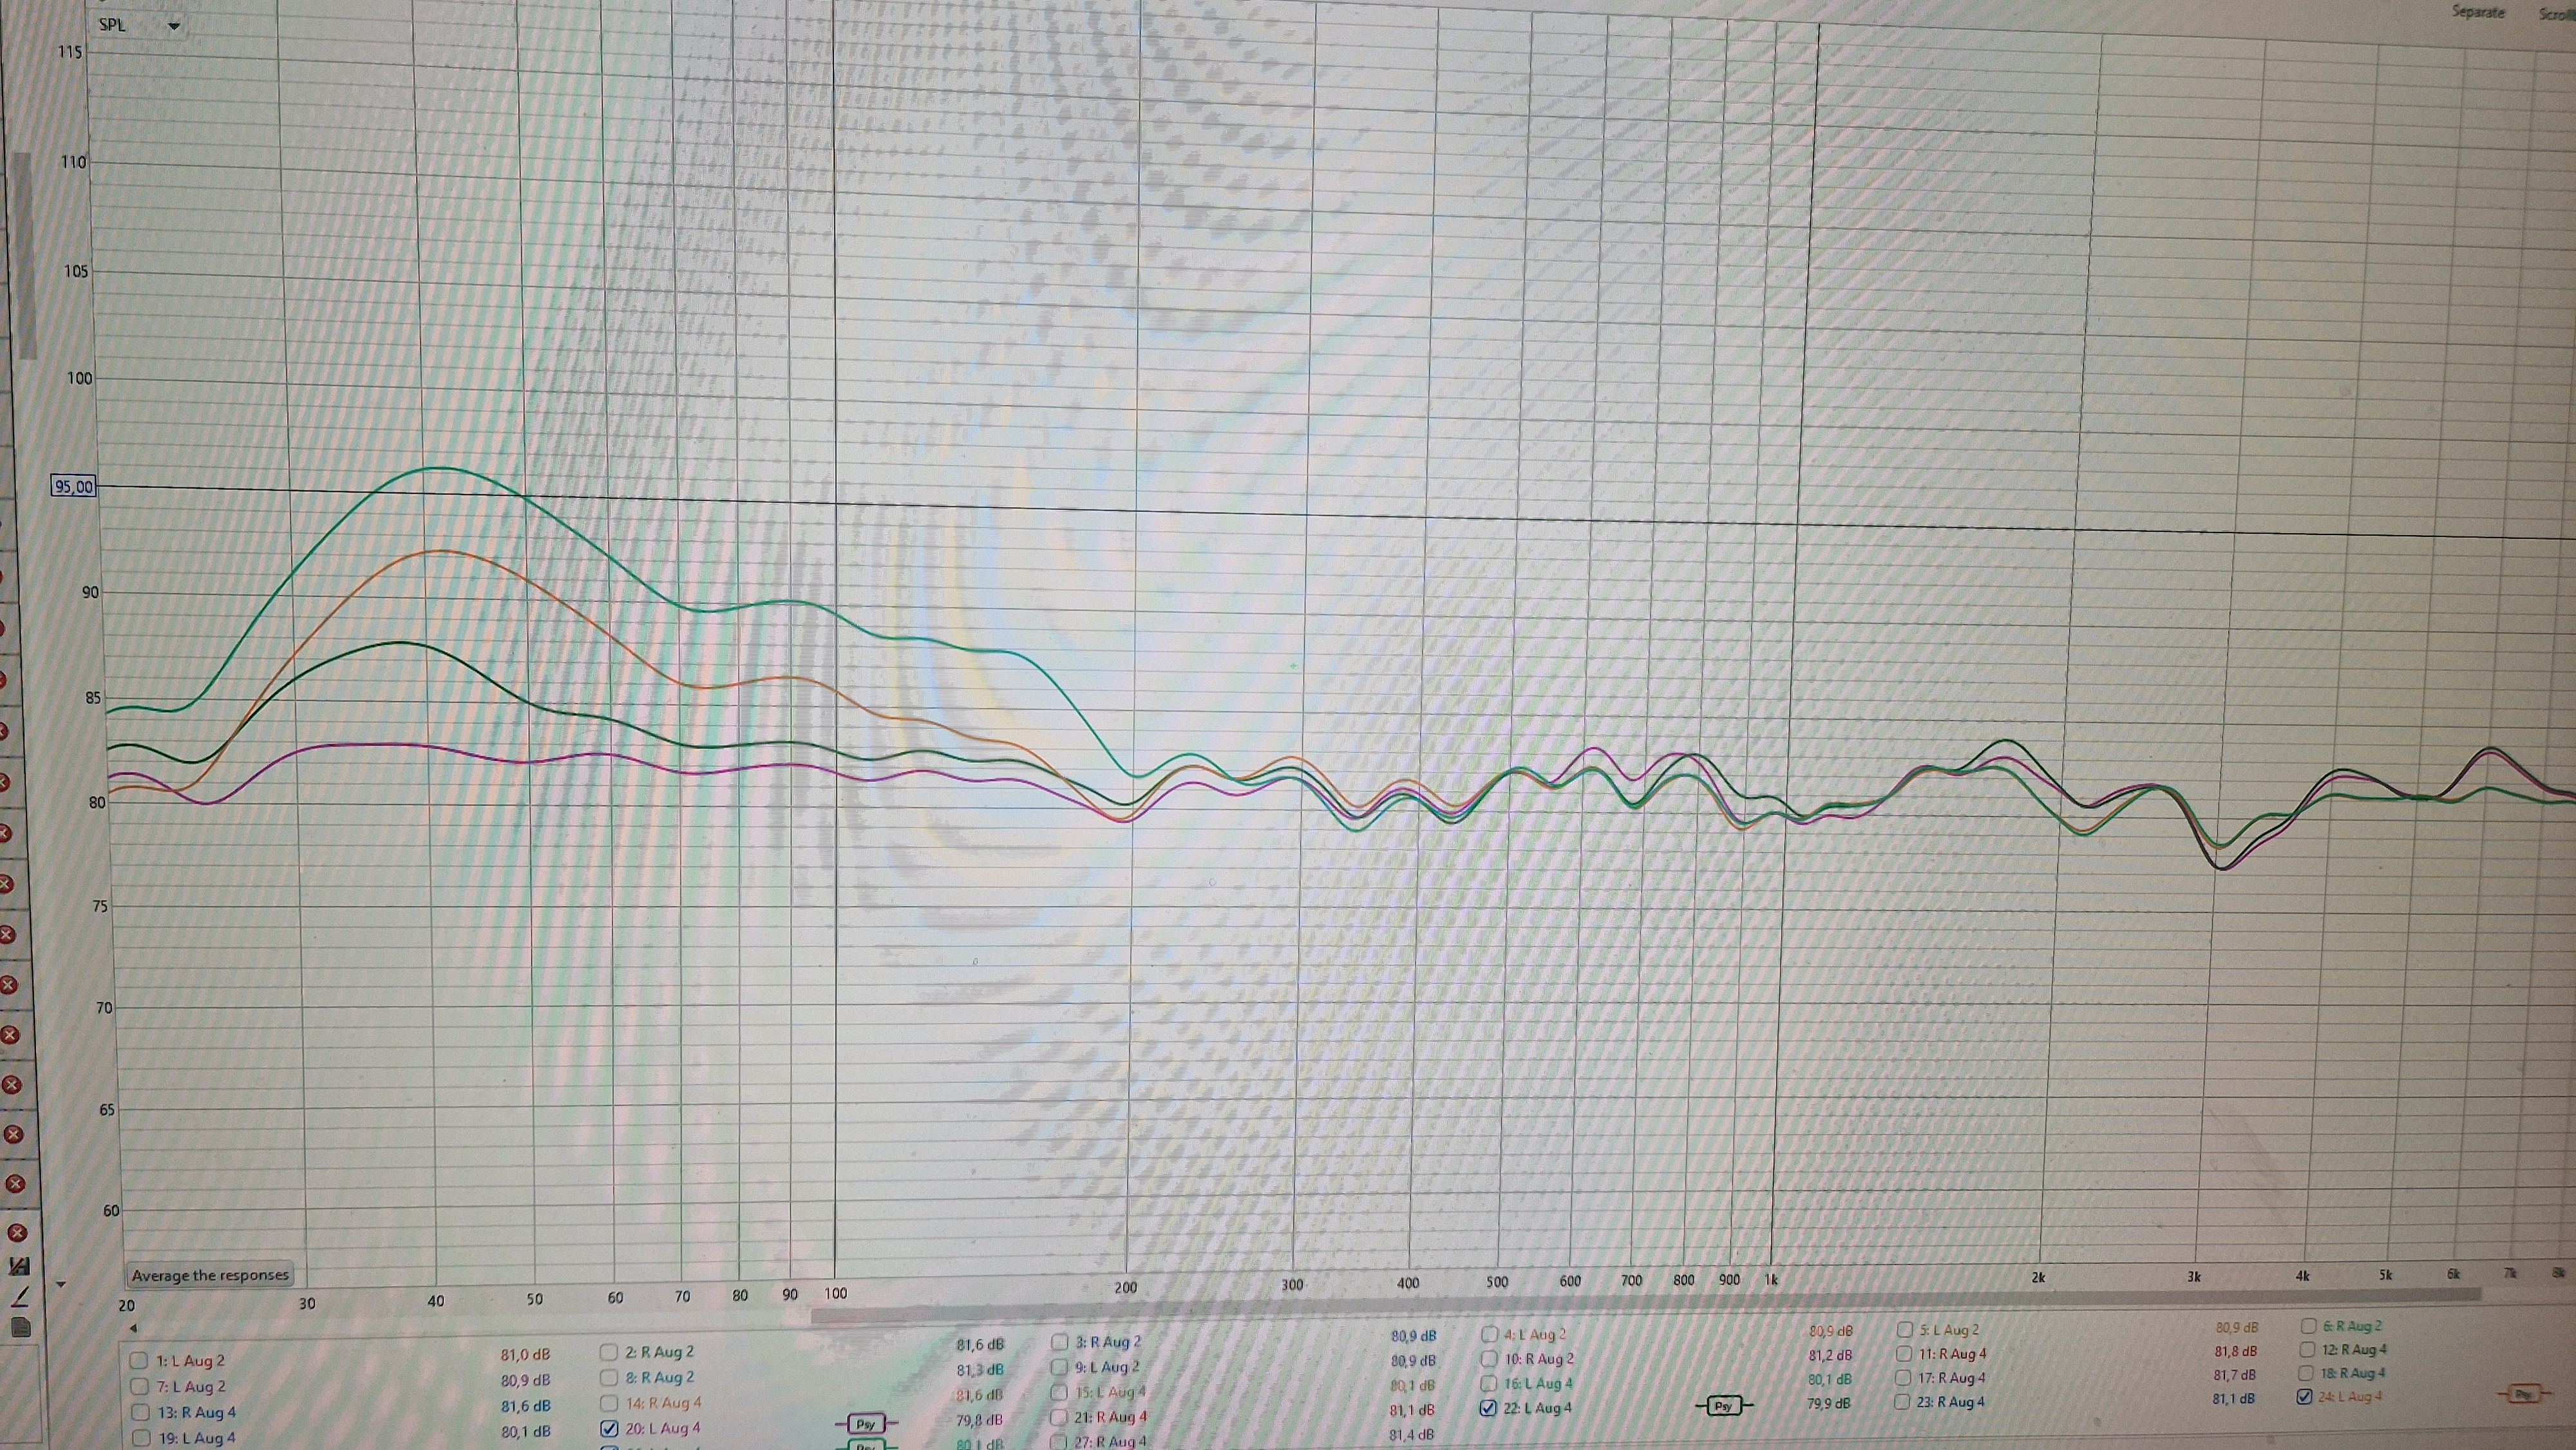Click the Average the responses button
Screen dimensions: 2576x1450
(210, 1275)
